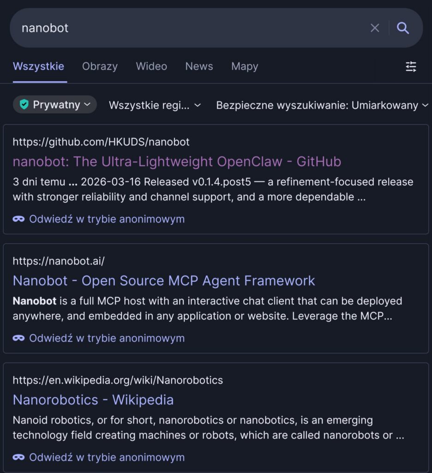Screen dimensions: 432x473
Task: Click the green shield icon beside Prywatny
Action: click(24, 105)
